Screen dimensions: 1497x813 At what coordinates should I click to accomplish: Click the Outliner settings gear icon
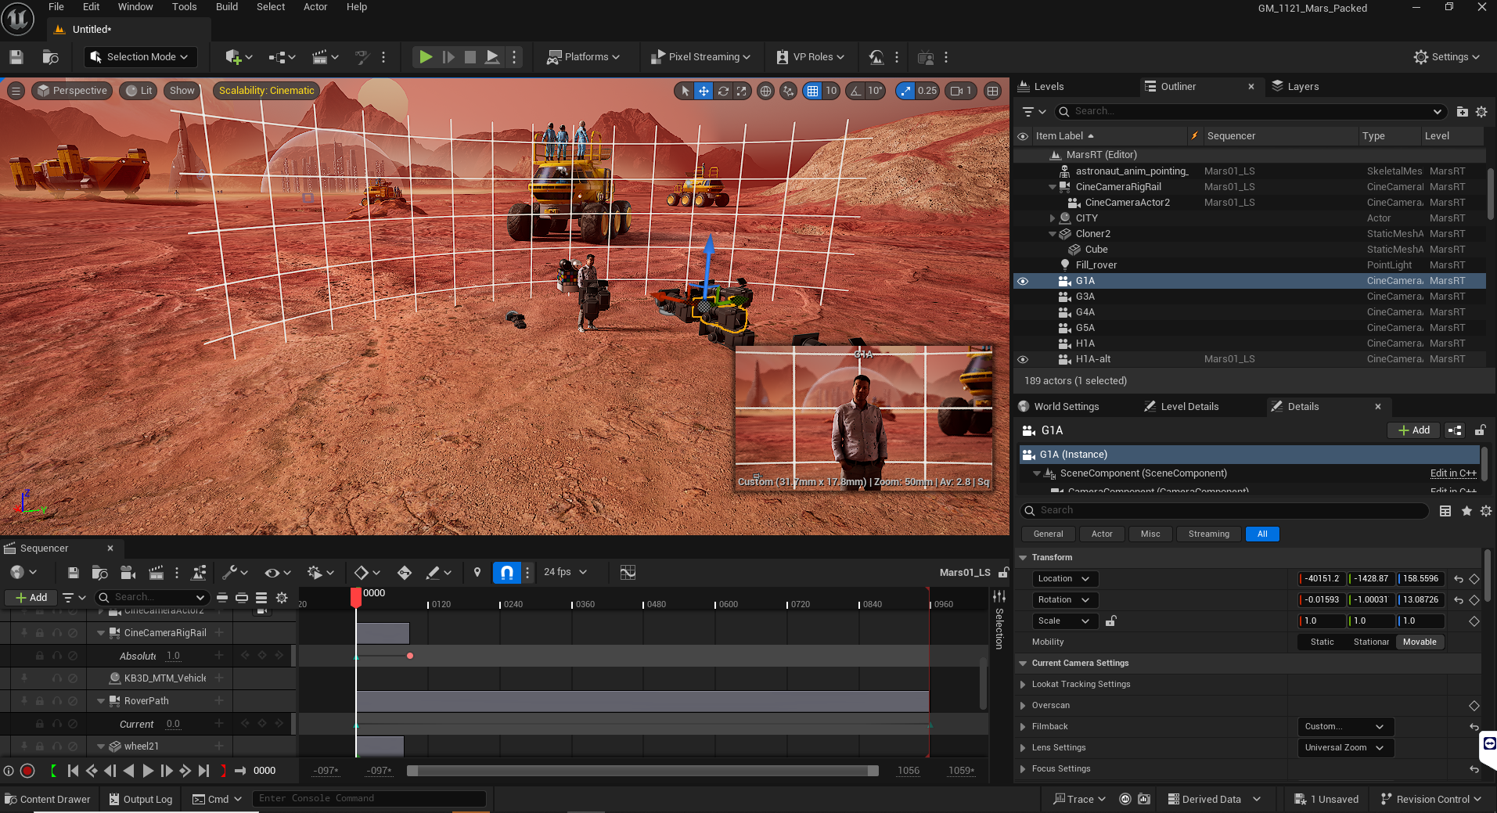tap(1481, 112)
